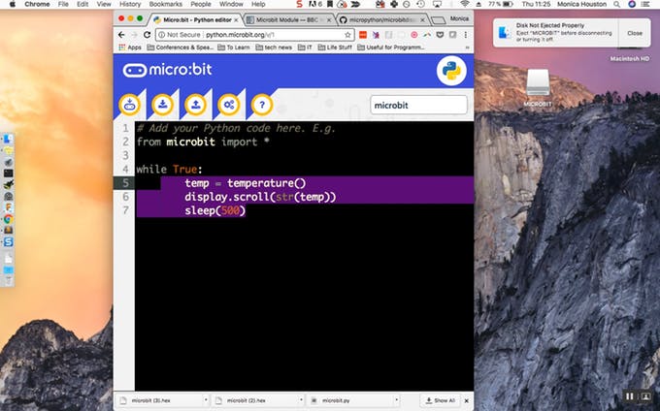Viewport: 660px width, 411px height.
Task: Click the red extension icon in Chrome toolbar
Action: pos(363,35)
